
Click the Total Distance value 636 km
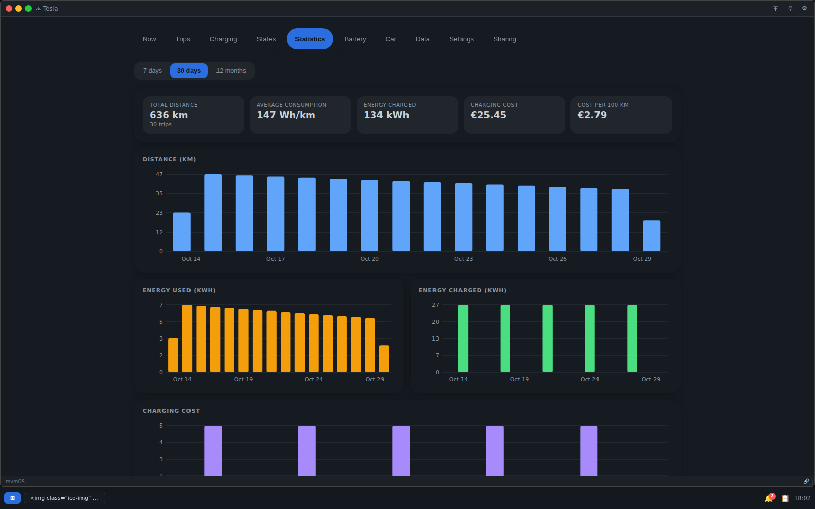tap(169, 115)
